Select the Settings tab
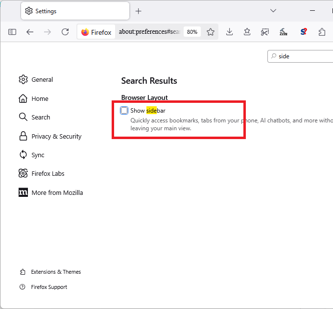Screen dimensions: 333x309 [75, 11]
